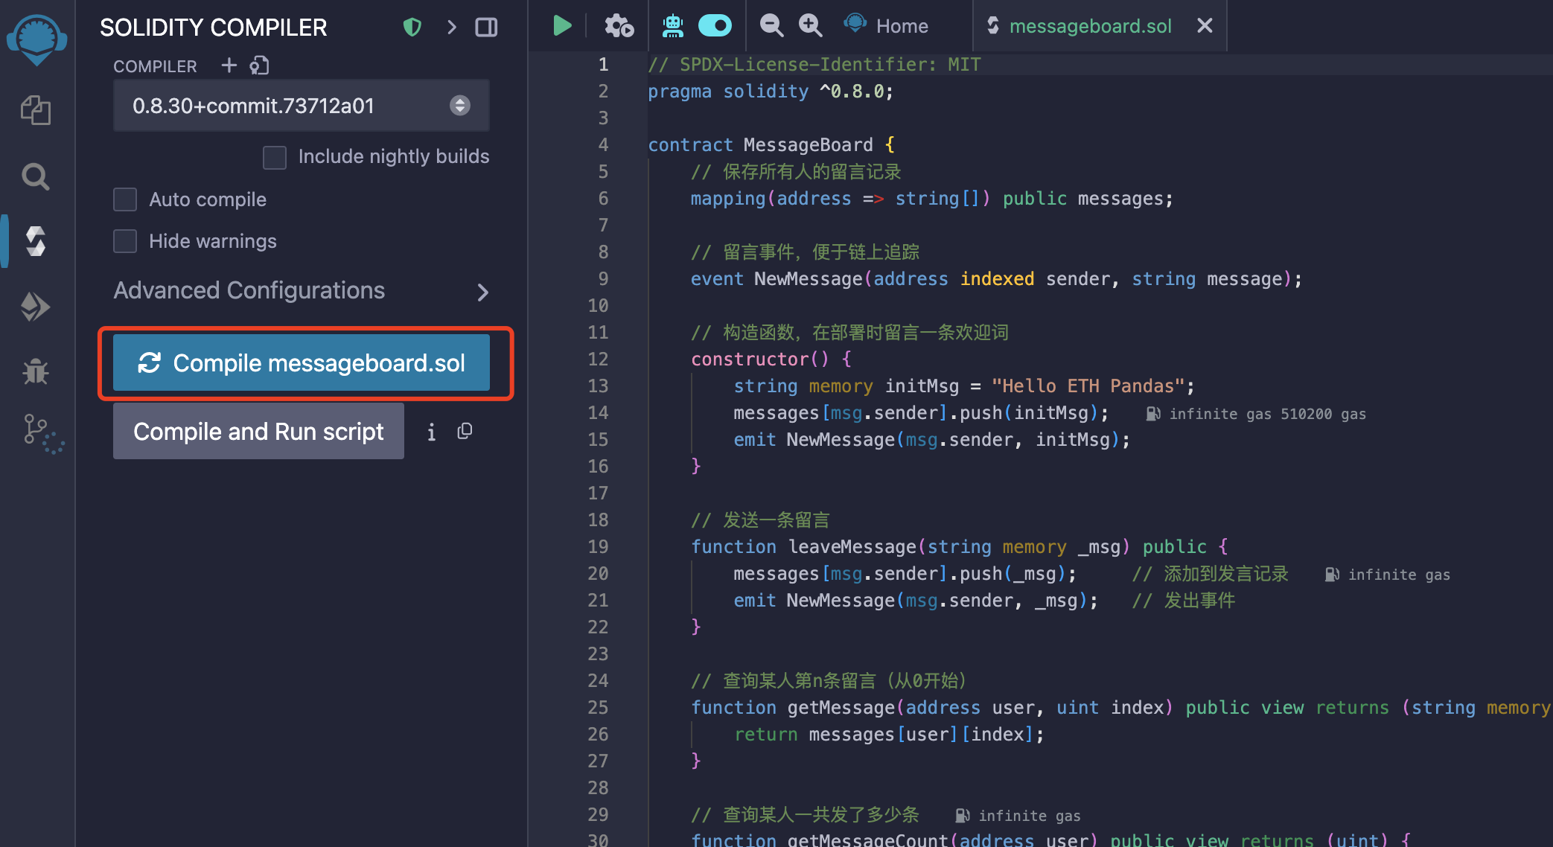The image size is (1553, 847).
Task: Click the getMessage function name
Action: point(841,708)
